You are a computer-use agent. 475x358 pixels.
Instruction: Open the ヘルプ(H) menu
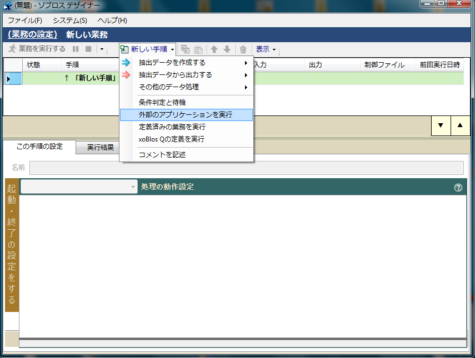click(112, 21)
